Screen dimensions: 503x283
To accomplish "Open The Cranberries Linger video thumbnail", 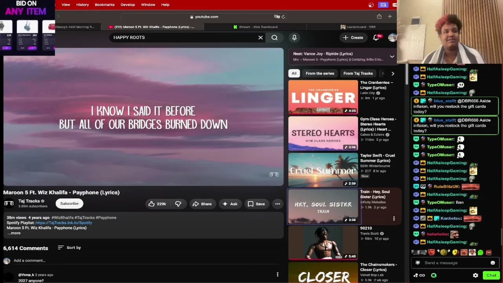I will (x=323, y=97).
